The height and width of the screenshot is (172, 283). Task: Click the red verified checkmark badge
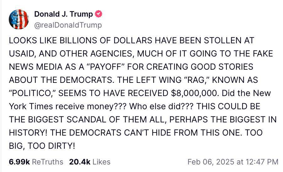99,14
